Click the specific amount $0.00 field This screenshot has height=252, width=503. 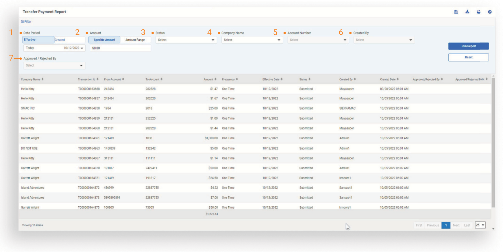point(120,48)
